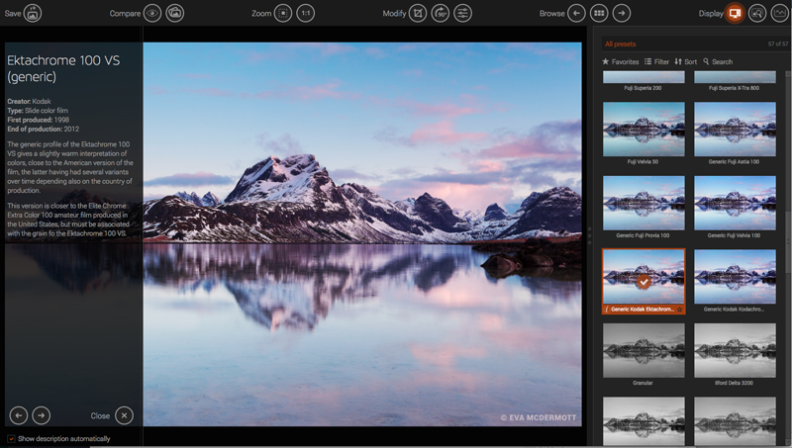Apply the Ilford Delta 3200 preset
The width and height of the screenshot is (792, 448).
tap(735, 350)
